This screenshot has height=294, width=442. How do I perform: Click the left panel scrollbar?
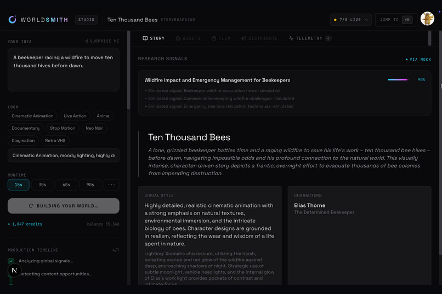pyautogui.click(x=128, y=70)
